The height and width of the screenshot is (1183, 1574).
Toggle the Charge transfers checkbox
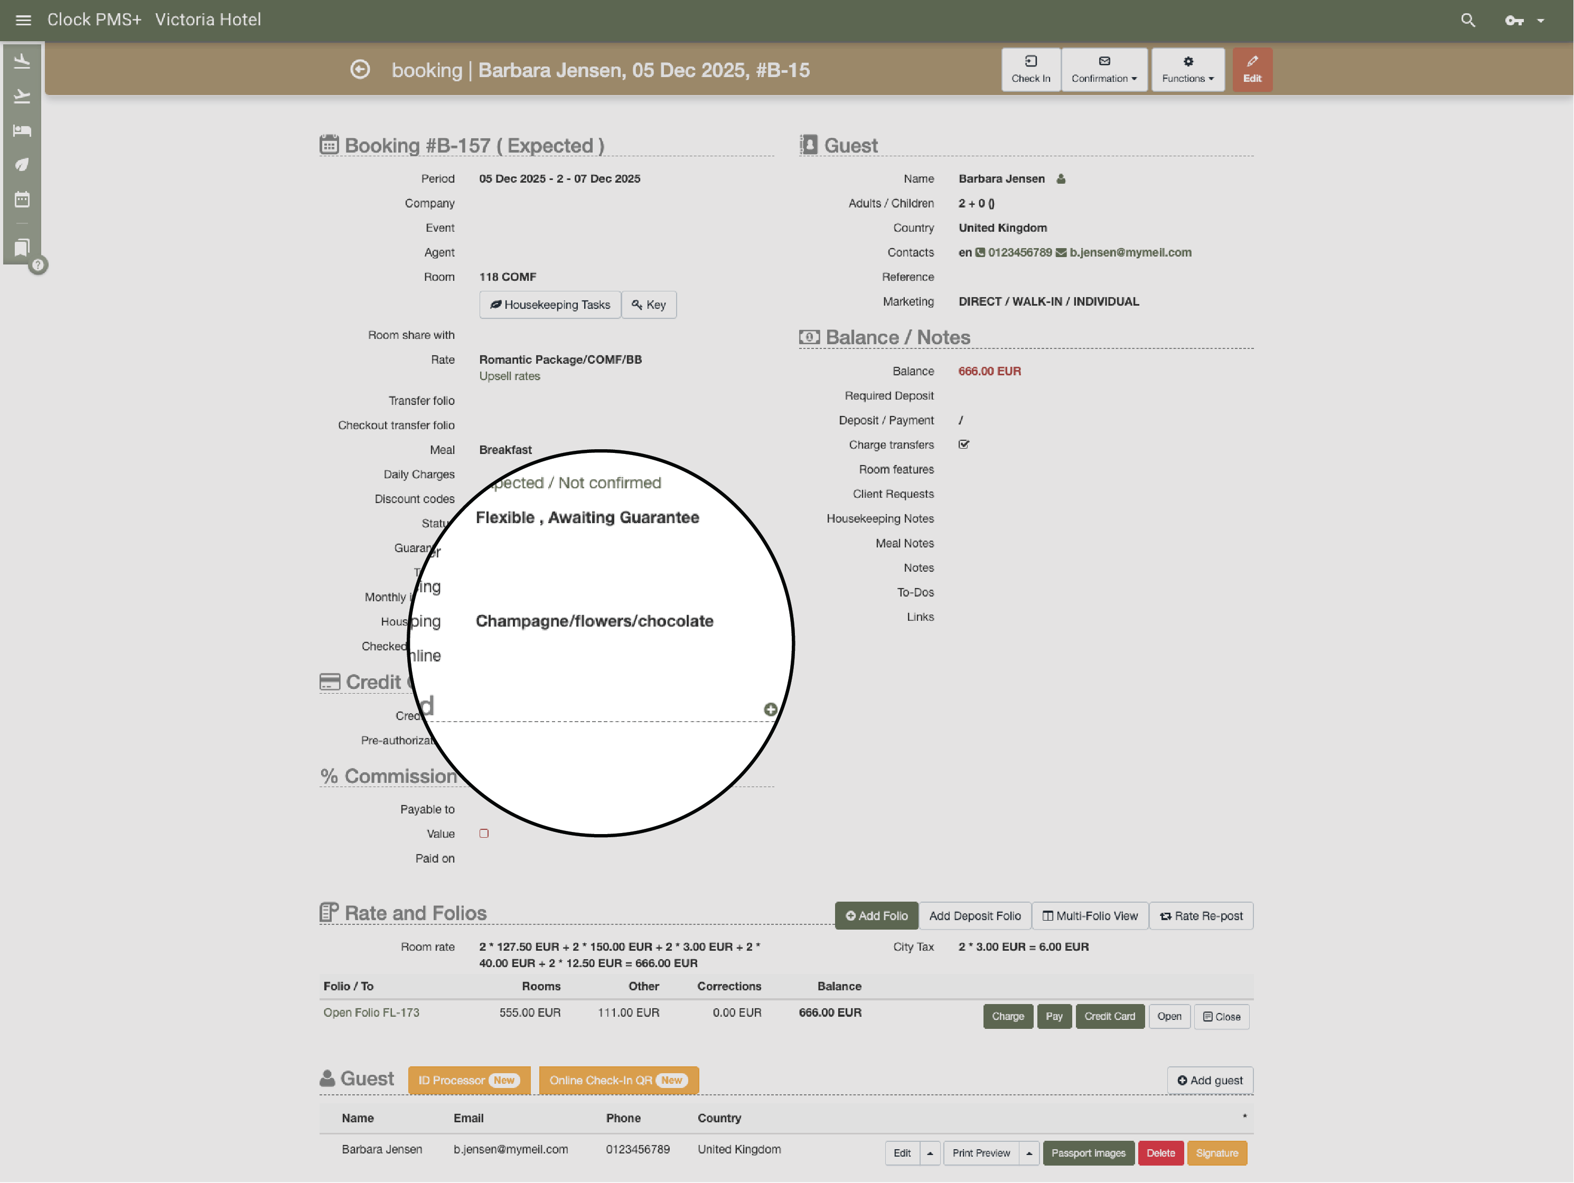tap(963, 444)
